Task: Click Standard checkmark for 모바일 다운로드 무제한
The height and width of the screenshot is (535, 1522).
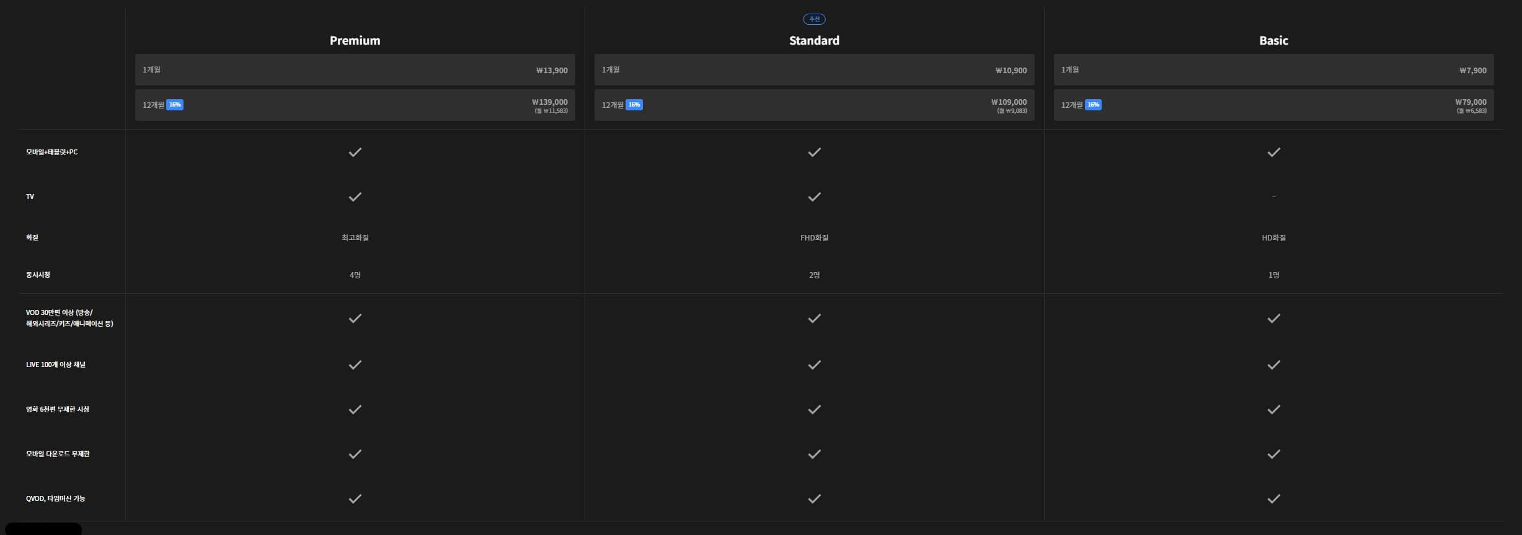Action: 814,454
